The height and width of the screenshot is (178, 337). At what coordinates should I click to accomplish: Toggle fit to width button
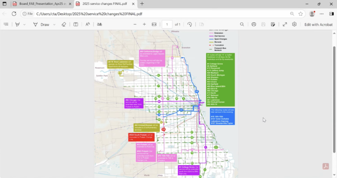154,24
